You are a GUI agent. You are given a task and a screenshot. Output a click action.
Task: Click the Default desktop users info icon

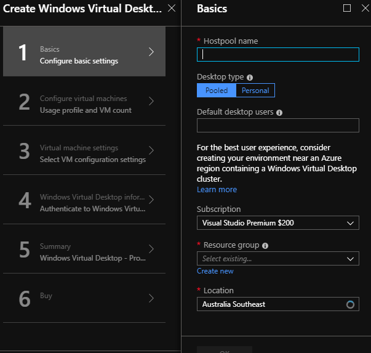click(x=279, y=113)
